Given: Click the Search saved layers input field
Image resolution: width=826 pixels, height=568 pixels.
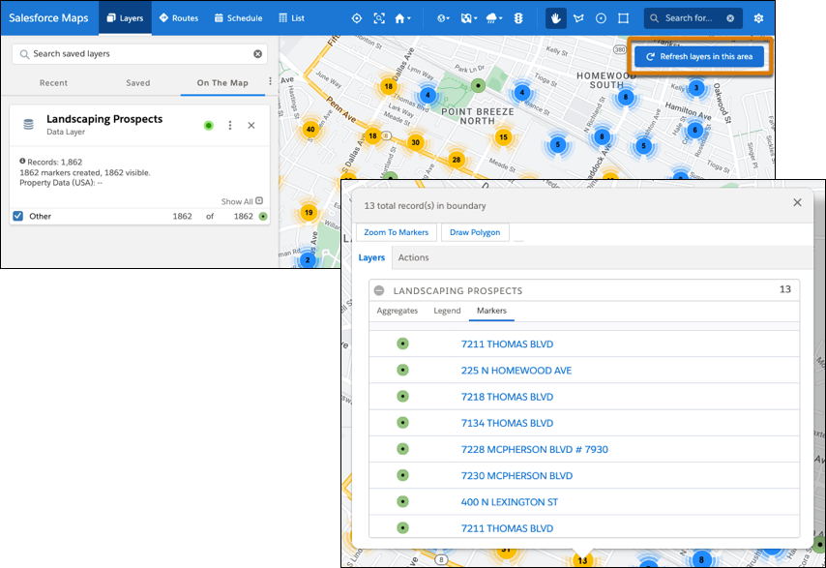Looking at the screenshot, I should pos(139,54).
